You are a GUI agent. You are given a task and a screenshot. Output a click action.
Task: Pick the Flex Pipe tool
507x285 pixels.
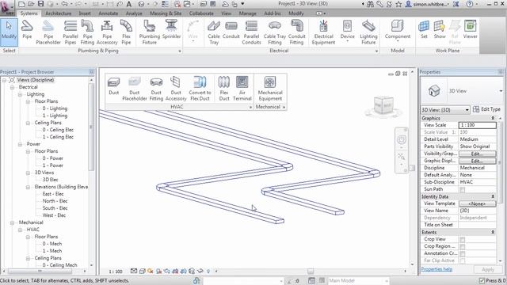click(126, 32)
